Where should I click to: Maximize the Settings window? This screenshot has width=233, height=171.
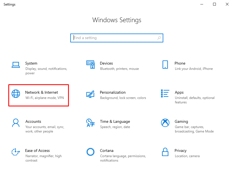tap(214, 4)
